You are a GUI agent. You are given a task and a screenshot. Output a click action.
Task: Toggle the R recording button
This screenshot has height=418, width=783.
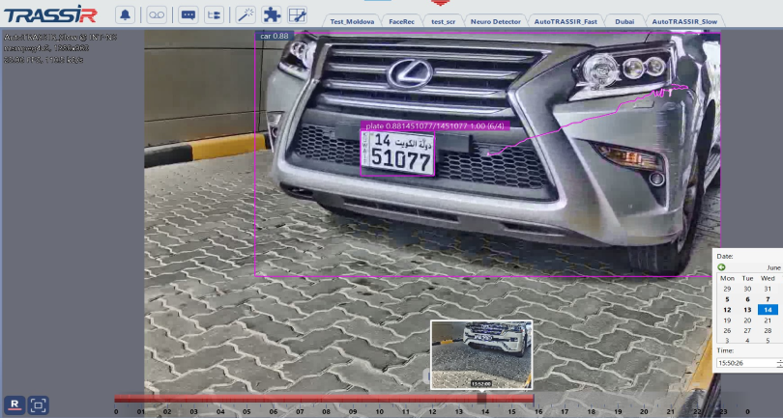click(x=14, y=404)
